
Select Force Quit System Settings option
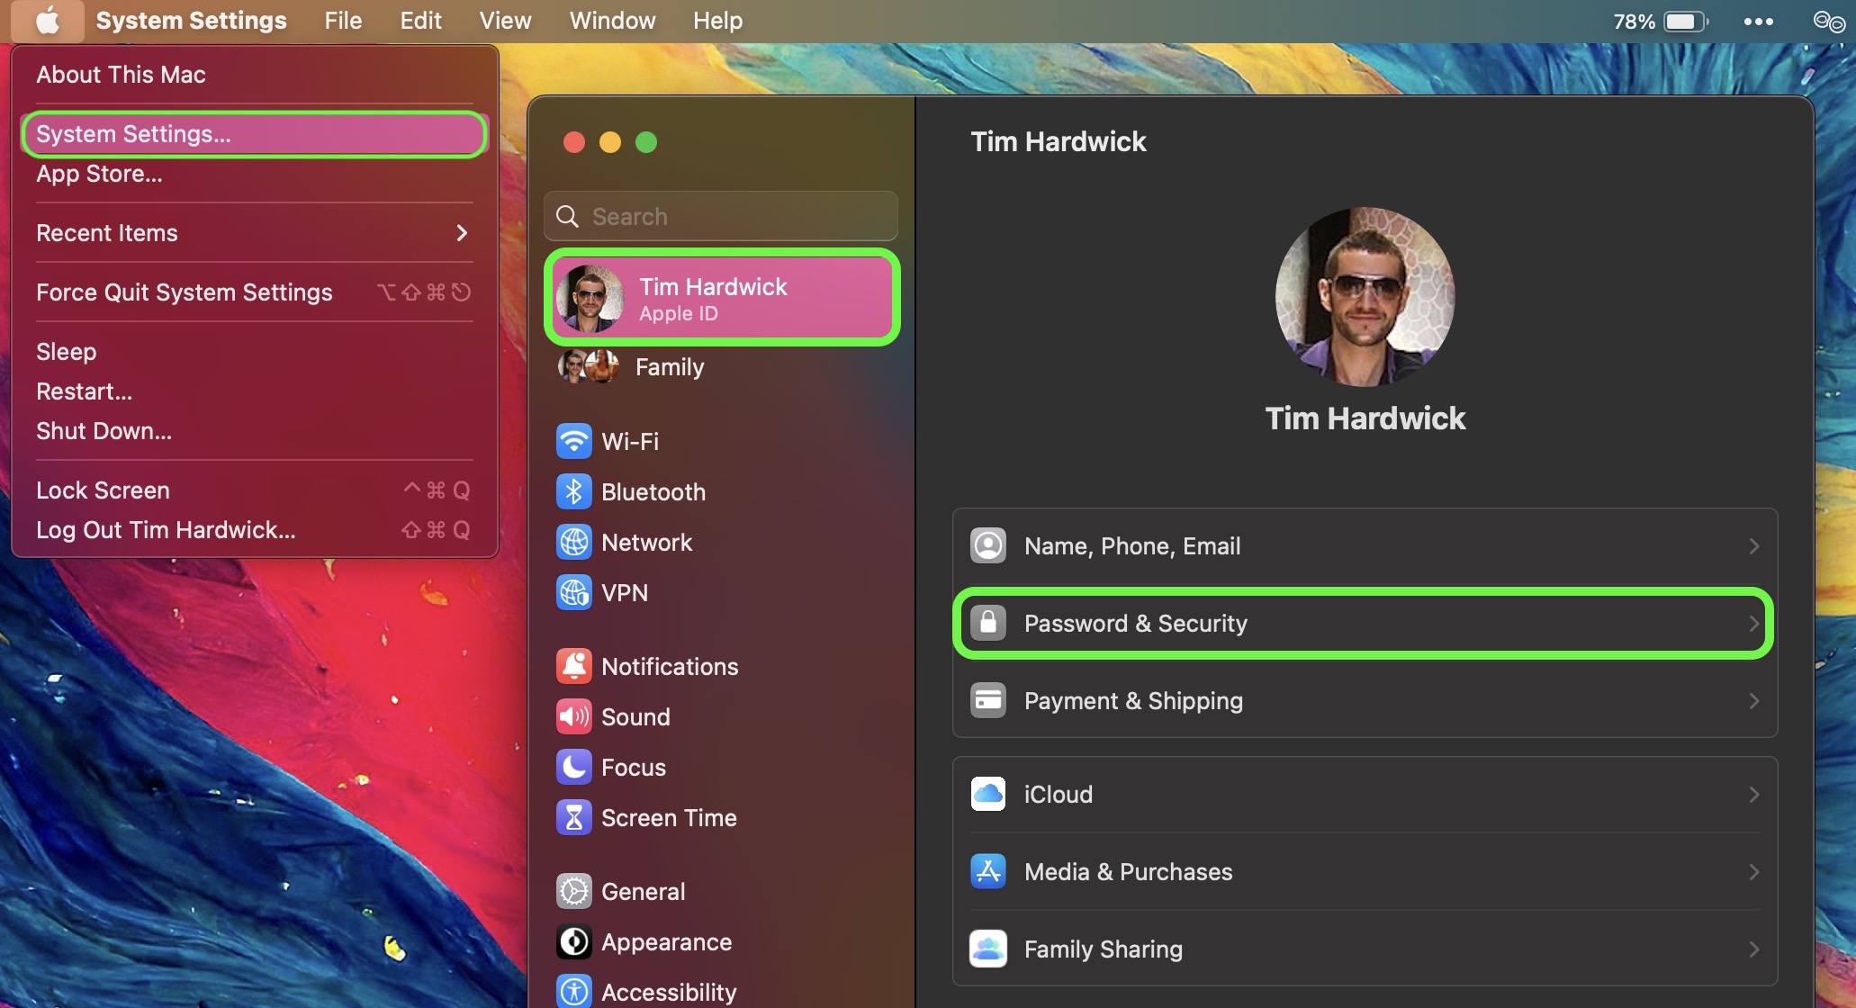184,291
